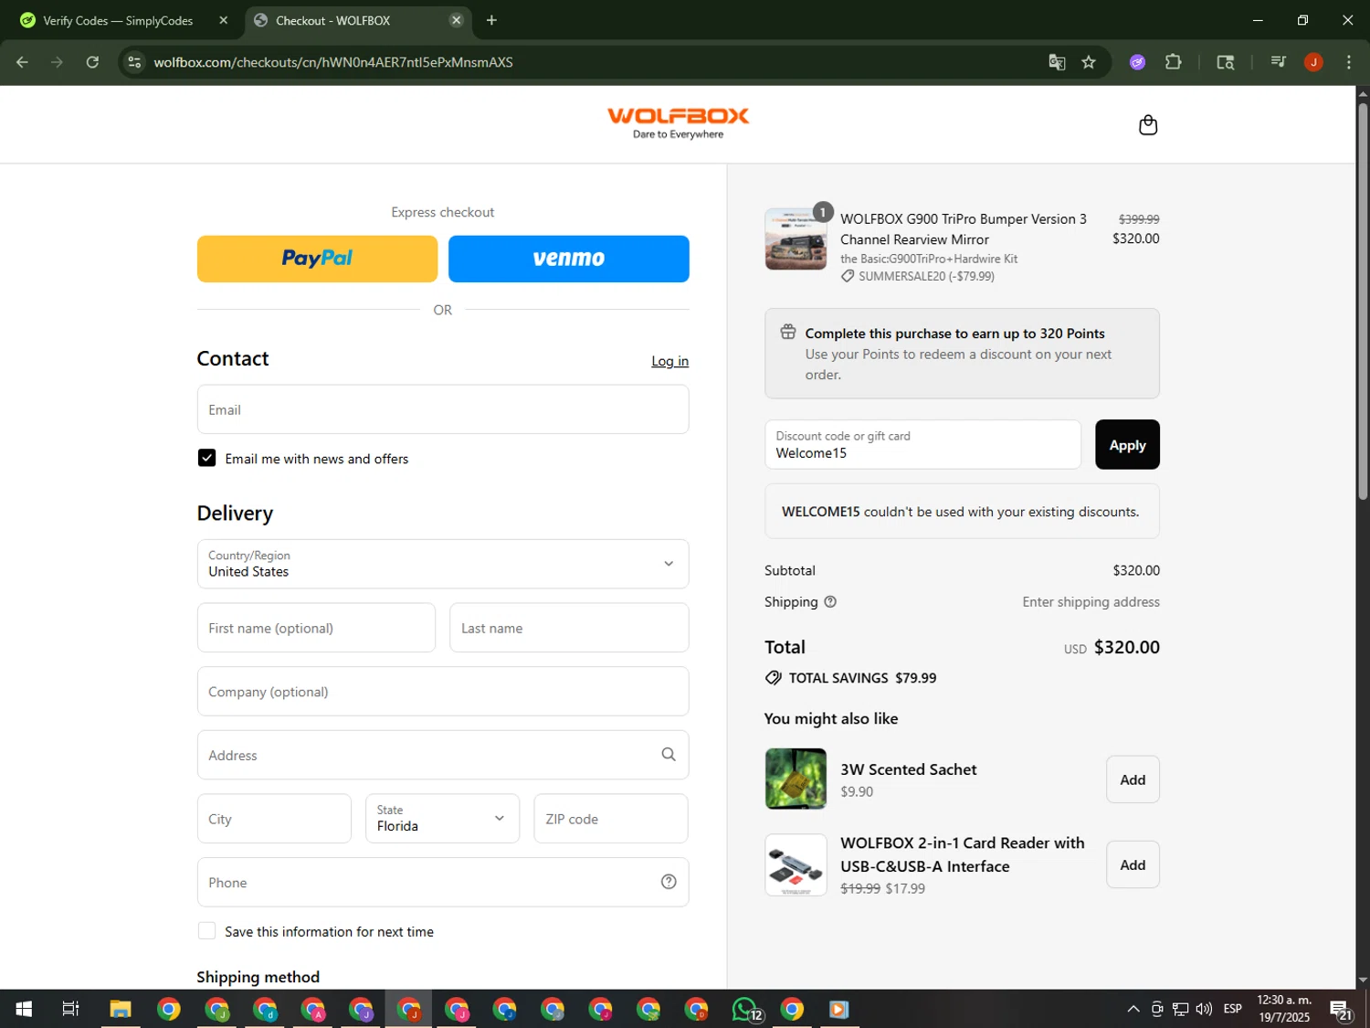1370x1028 pixels.
Task: Add 3W Scented Sachet to order
Action: point(1133,779)
